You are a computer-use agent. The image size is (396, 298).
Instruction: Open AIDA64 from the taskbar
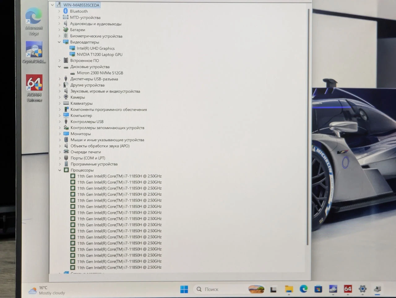[348, 289]
